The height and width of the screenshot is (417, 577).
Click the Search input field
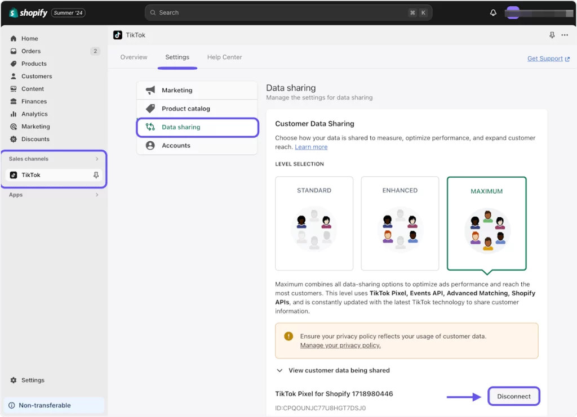click(288, 12)
